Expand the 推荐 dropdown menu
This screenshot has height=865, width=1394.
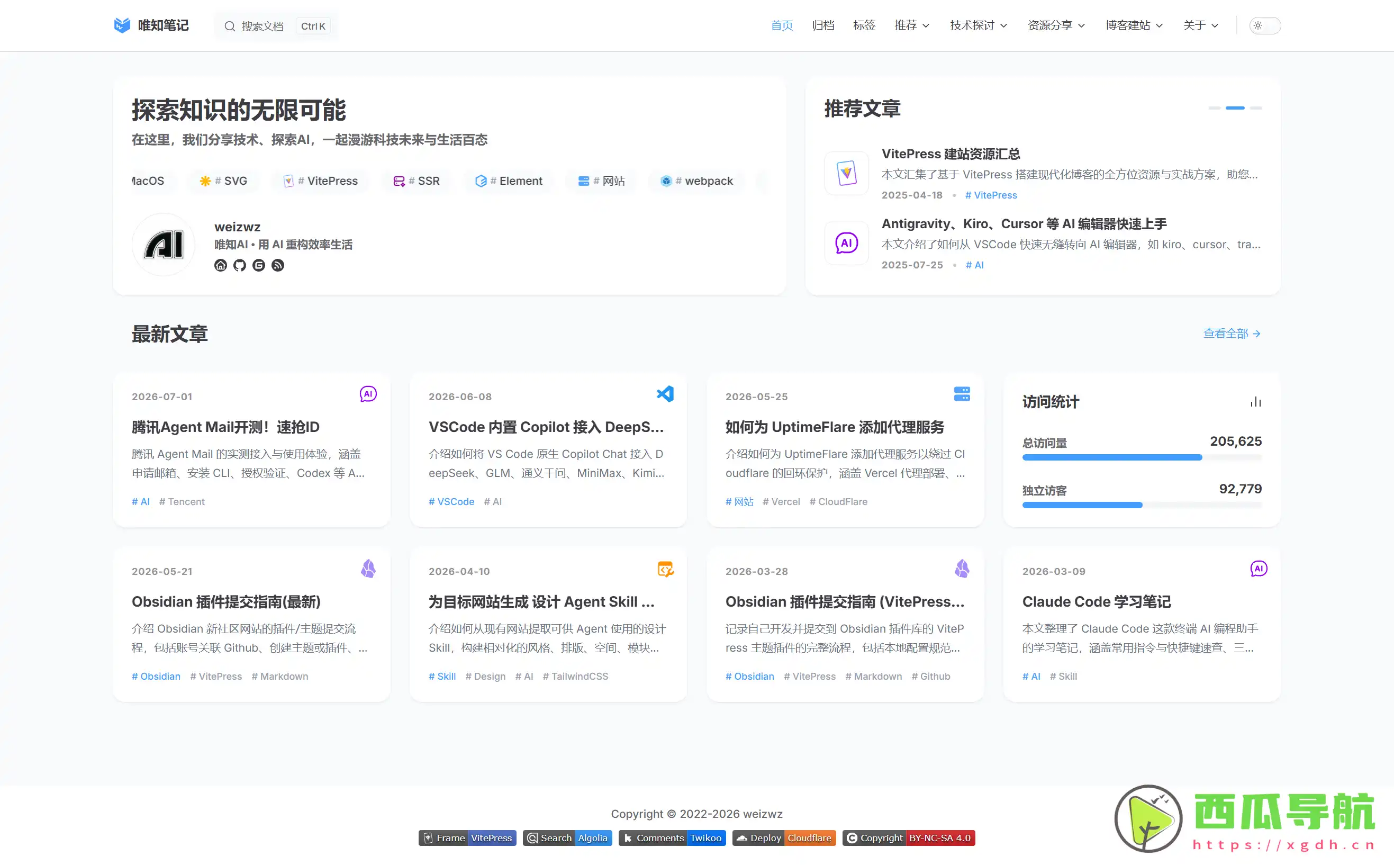[912, 25]
